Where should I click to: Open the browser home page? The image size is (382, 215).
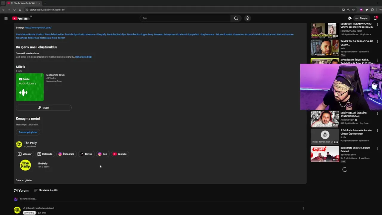click(x=20, y=10)
